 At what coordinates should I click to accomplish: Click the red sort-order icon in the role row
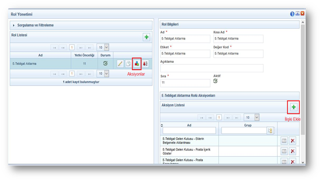click(145, 64)
